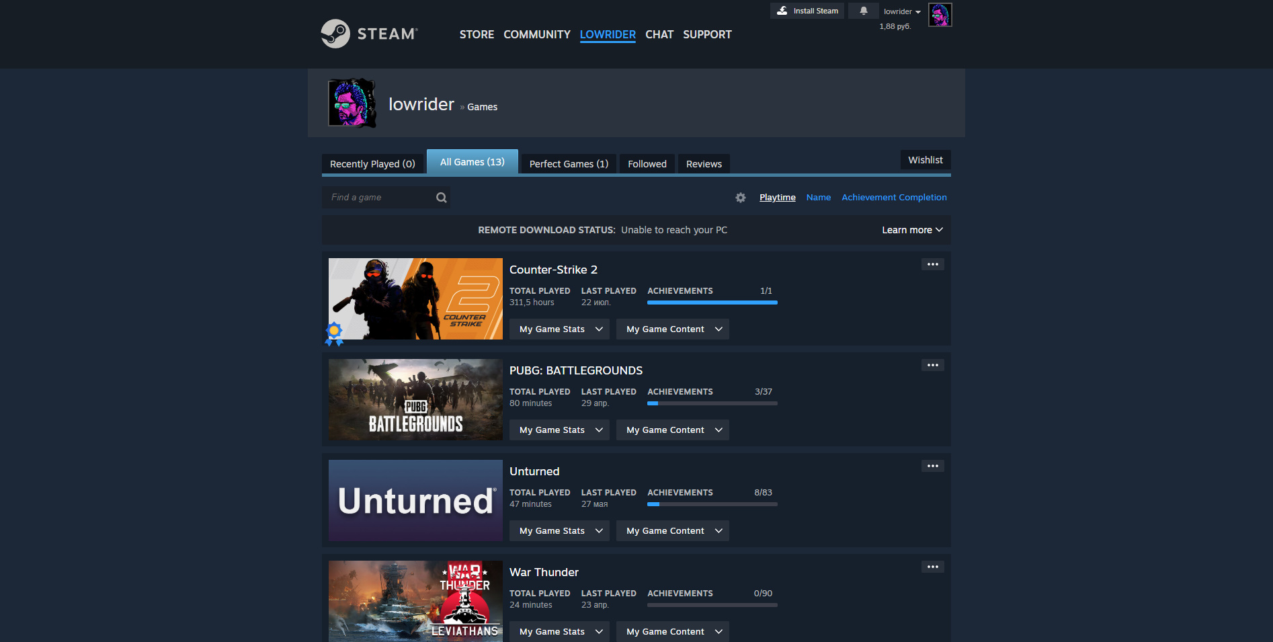Expand My Game Stats for War Thunder

coord(559,632)
